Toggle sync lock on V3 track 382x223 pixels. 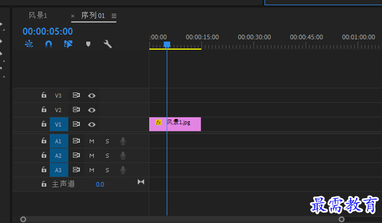point(76,95)
